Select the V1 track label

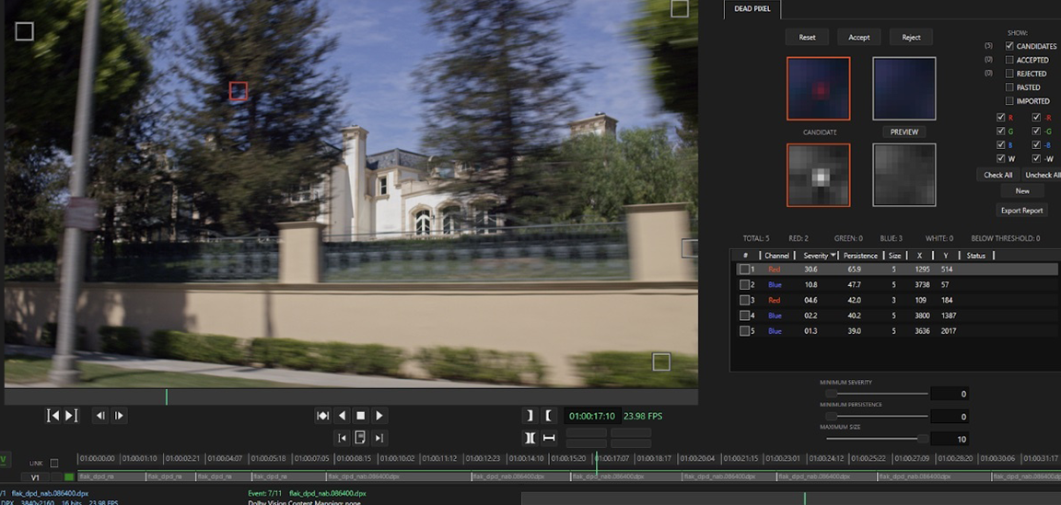pyautogui.click(x=35, y=477)
